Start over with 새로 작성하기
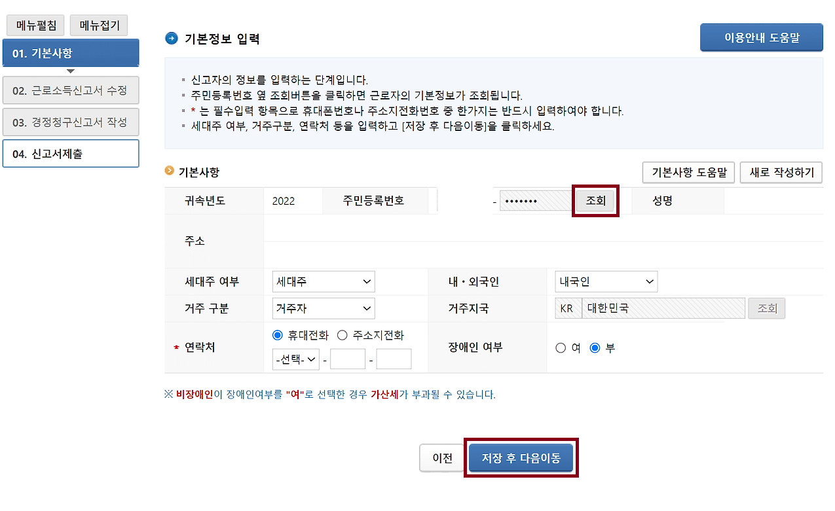 [781, 173]
